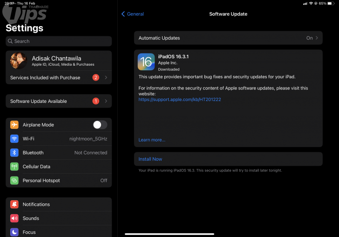Tap the Software Update page title
339x237 pixels.
tap(228, 14)
